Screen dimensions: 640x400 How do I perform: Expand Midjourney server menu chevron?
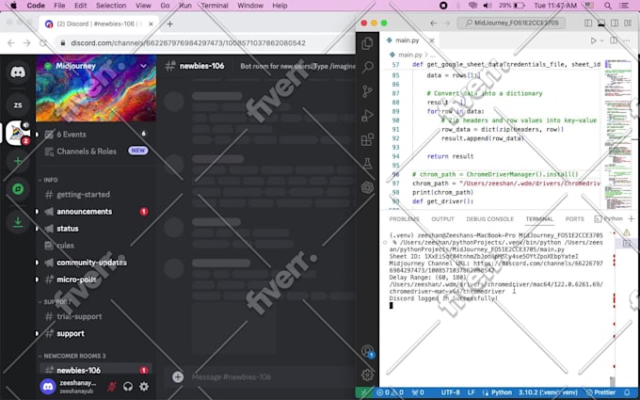(x=143, y=66)
